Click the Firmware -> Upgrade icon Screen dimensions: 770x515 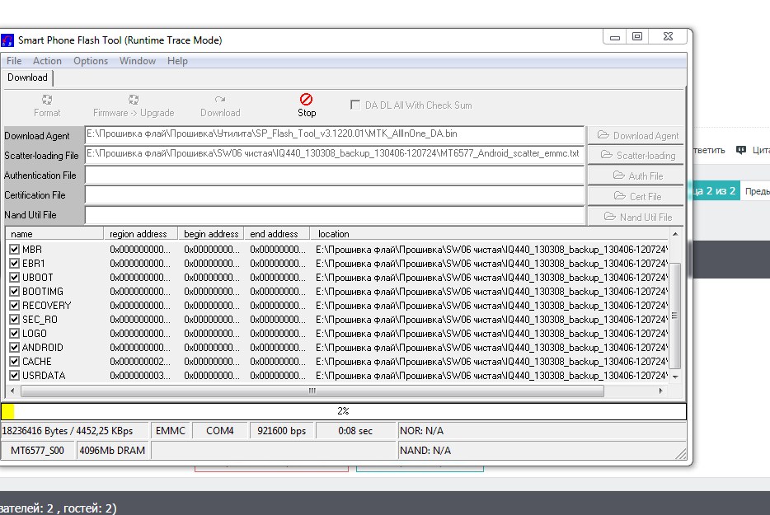pyautogui.click(x=134, y=100)
